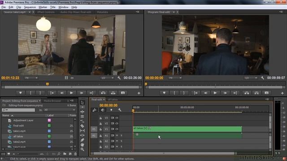Open Source monitor button editor plus

[x=139, y=93]
